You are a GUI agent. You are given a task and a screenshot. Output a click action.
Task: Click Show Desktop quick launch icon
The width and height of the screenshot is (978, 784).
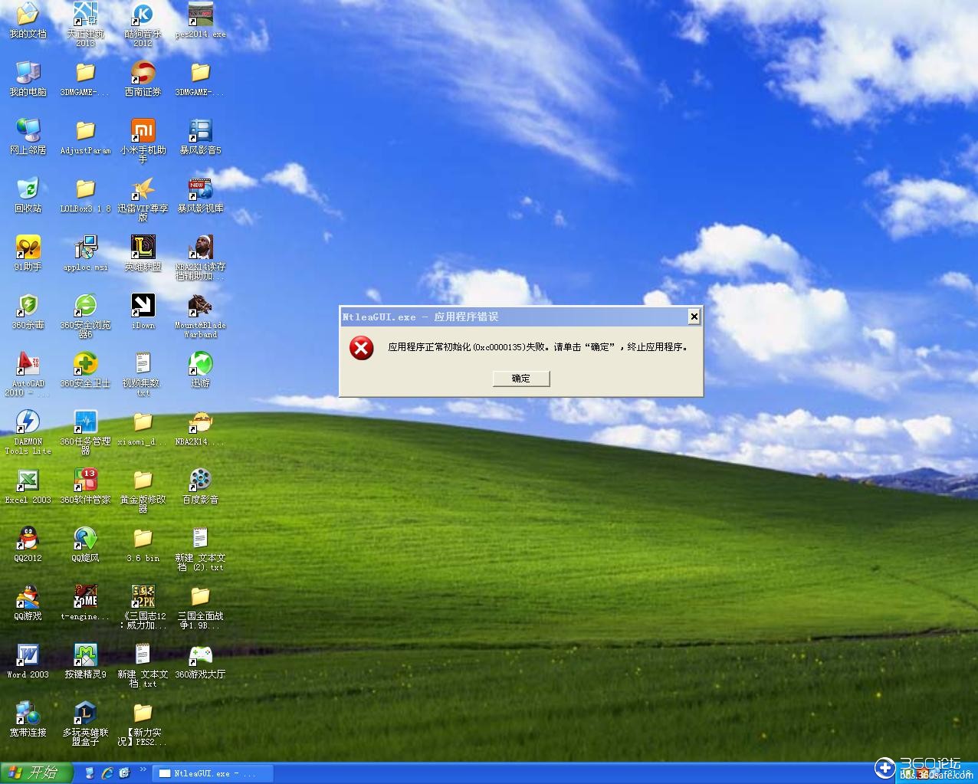click(x=90, y=773)
